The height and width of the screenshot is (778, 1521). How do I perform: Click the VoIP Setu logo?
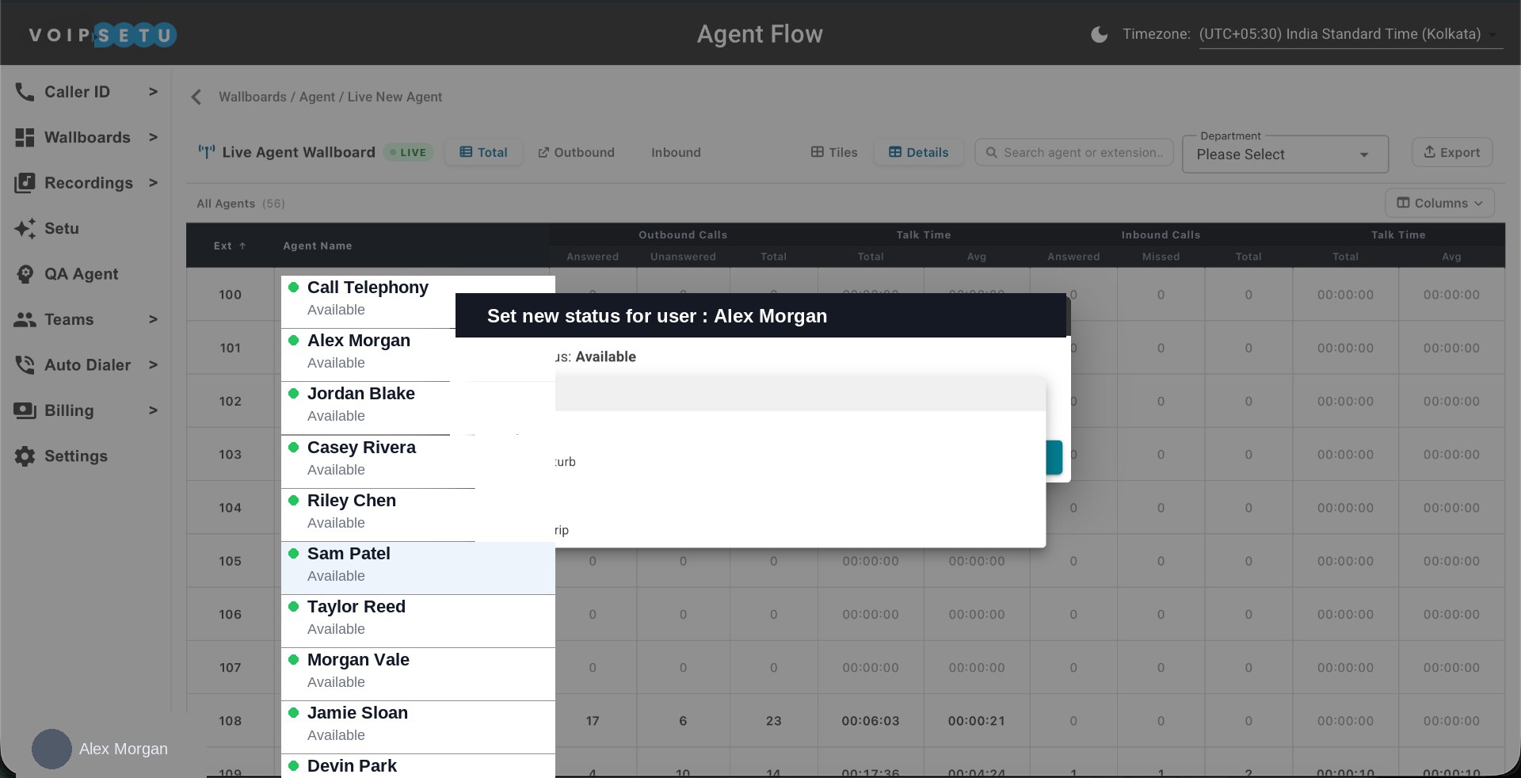coord(102,34)
